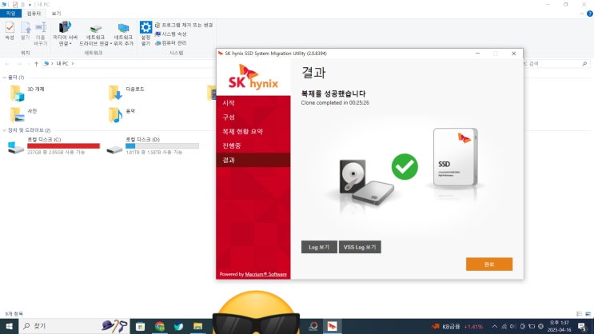Click the source HDD and SSD image
The image size is (594, 334).
[x=366, y=182]
